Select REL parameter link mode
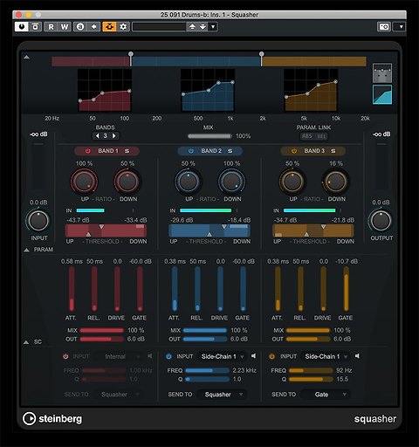Viewport: 419px width, 447px height. pyautogui.click(x=321, y=136)
